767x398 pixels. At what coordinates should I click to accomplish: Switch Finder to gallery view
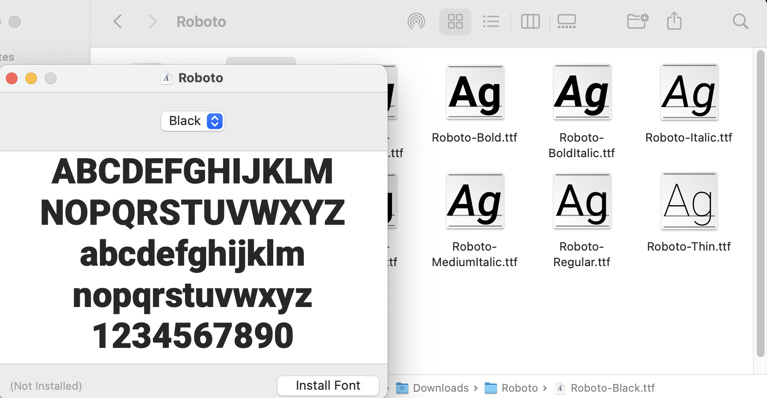[567, 21]
